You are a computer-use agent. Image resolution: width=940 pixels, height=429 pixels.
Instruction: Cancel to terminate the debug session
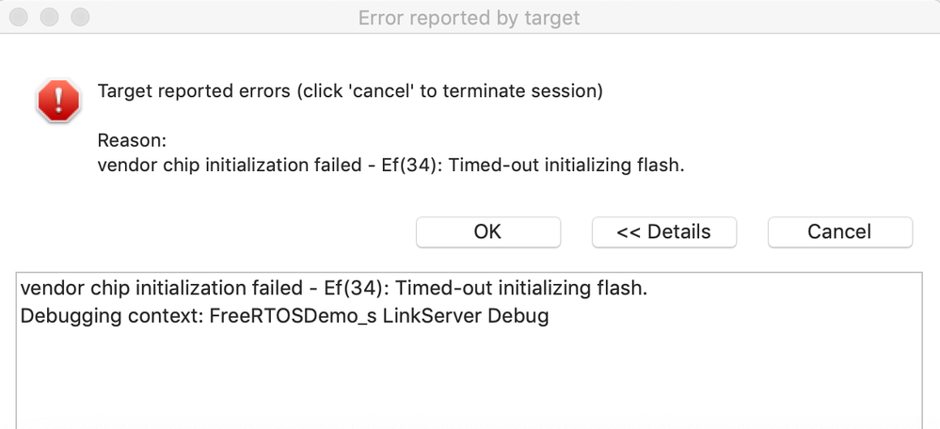(839, 231)
